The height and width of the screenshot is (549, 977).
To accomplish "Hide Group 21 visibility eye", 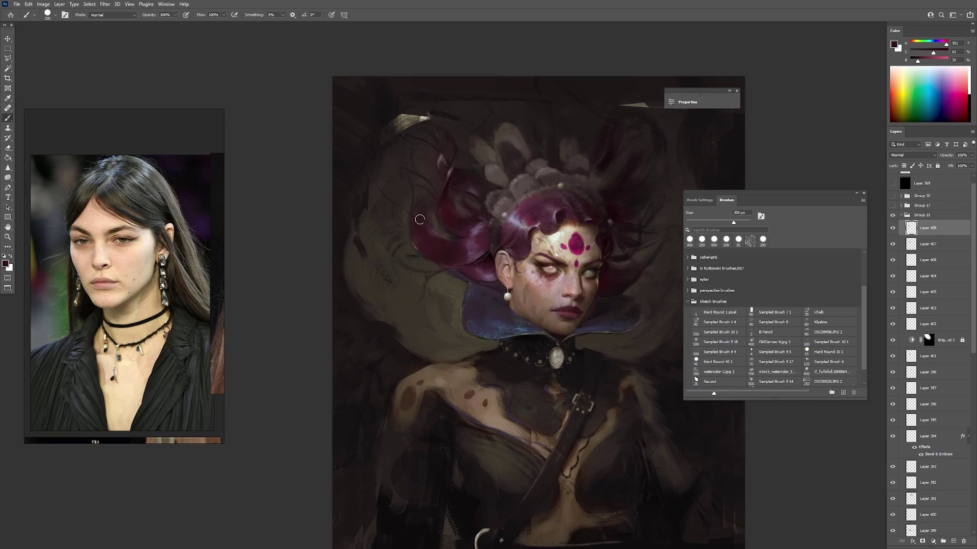I will pos(893,215).
